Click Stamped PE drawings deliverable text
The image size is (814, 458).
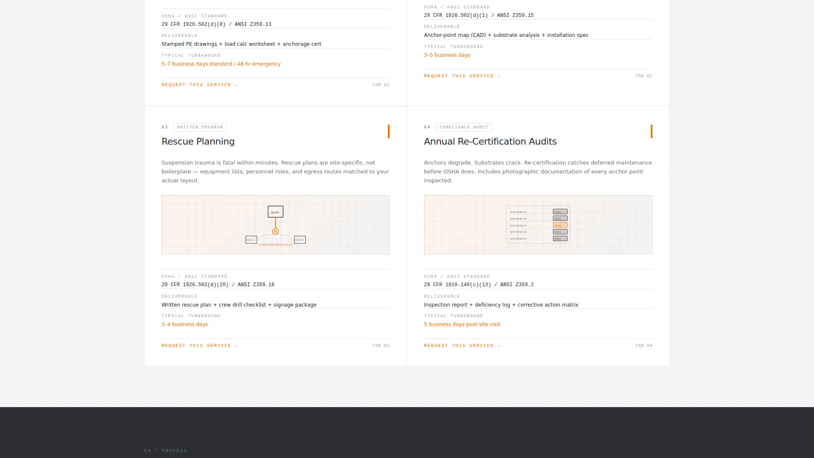click(x=241, y=44)
